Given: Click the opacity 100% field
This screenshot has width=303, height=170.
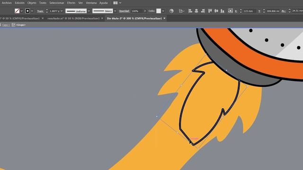Looking at the screenshot, I should (137, 11).
